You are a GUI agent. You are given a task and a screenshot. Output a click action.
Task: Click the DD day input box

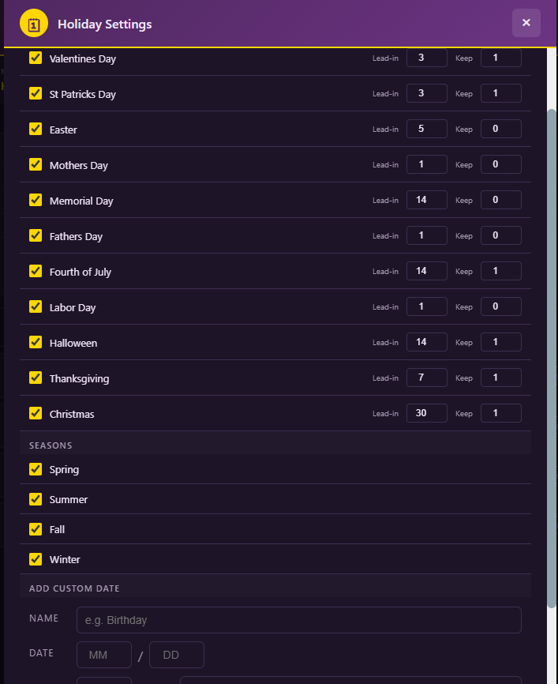[x=177, y=655]
